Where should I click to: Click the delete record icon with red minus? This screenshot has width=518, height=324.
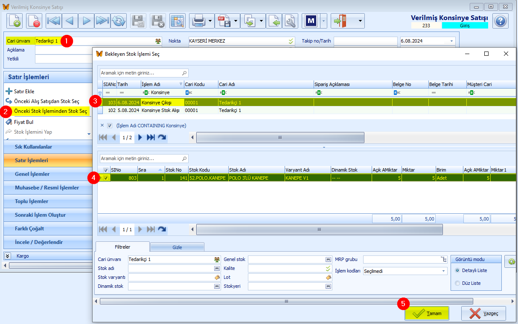click(x=34, y=20)
